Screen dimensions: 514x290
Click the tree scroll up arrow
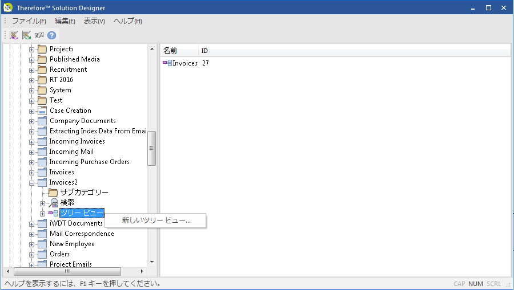152,49
